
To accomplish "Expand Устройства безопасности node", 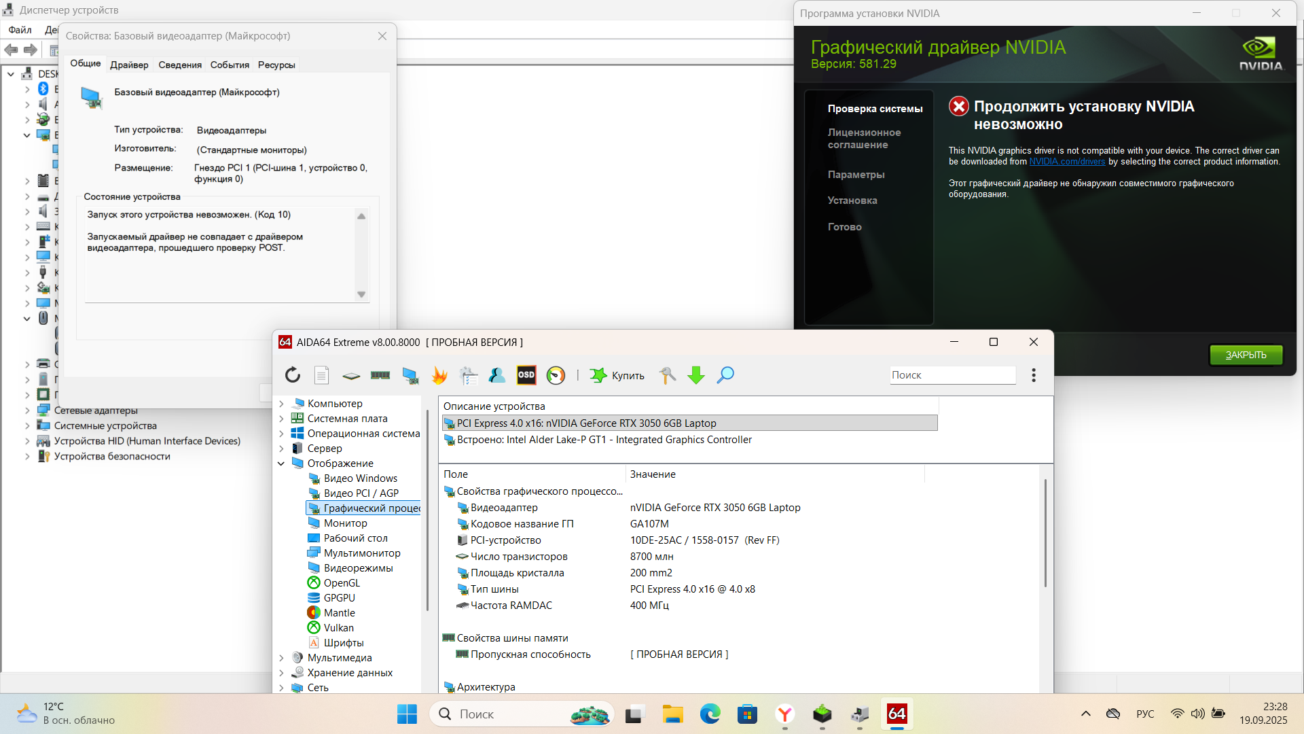I will click(x=27, y=456).
